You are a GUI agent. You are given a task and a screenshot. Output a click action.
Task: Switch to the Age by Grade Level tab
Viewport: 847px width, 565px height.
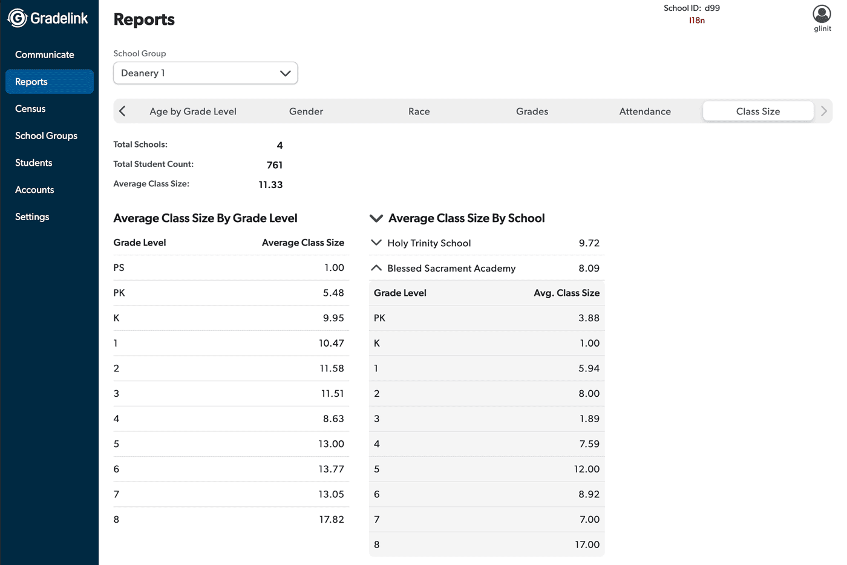point(193,111)
